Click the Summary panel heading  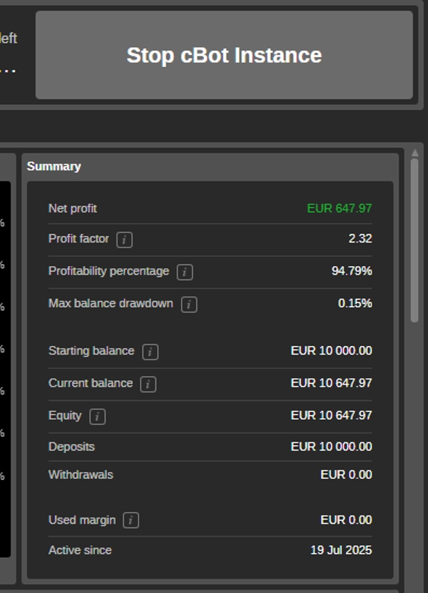[54, 166]
